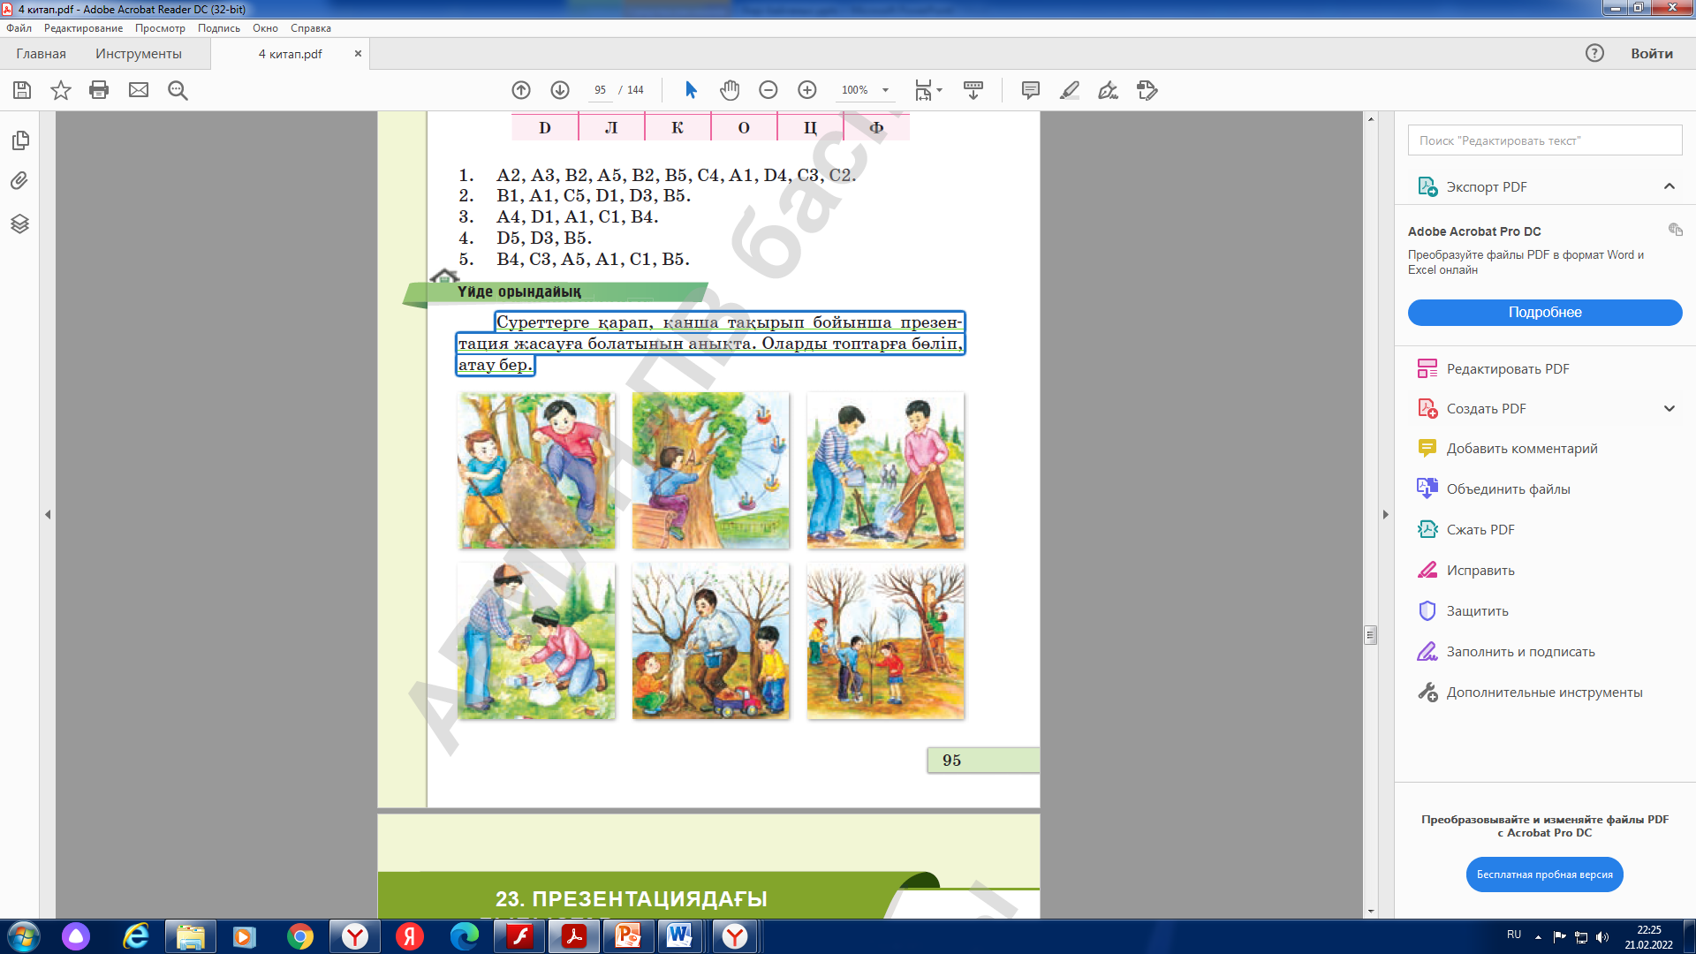Click the Поиск tools search field
1696x954 pixels.
pos(1544,140)
